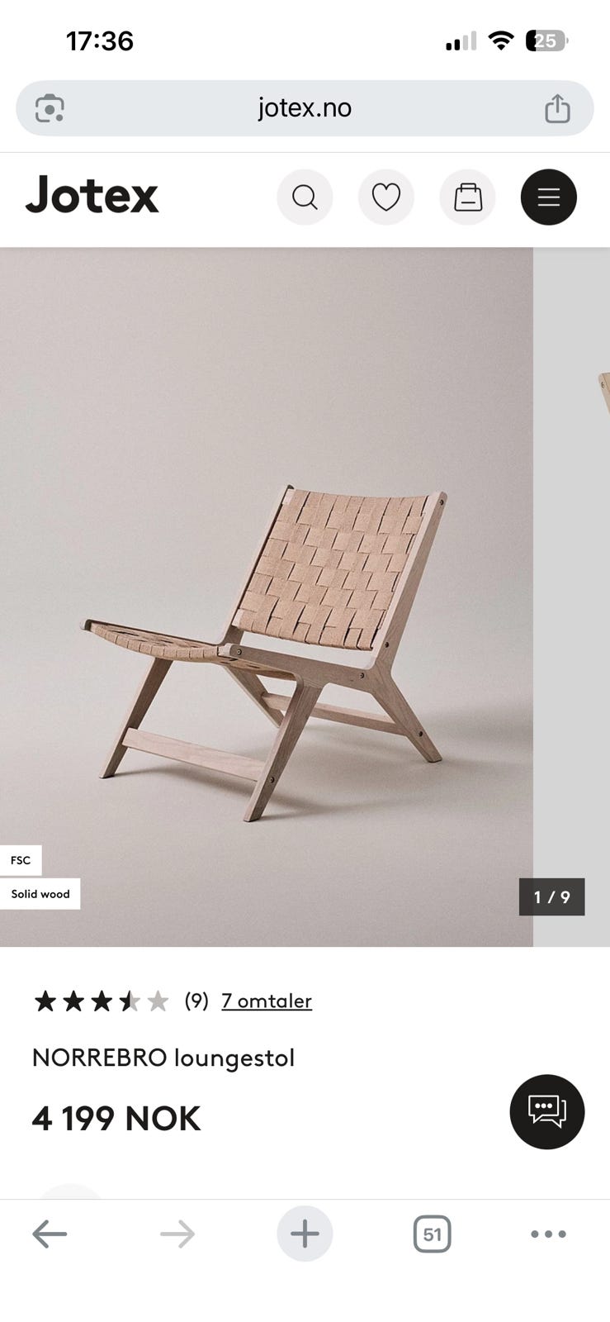Tap the 1 / 9 image counter
This screenshot has height=1322, width=610.
(x=552, y=896)
